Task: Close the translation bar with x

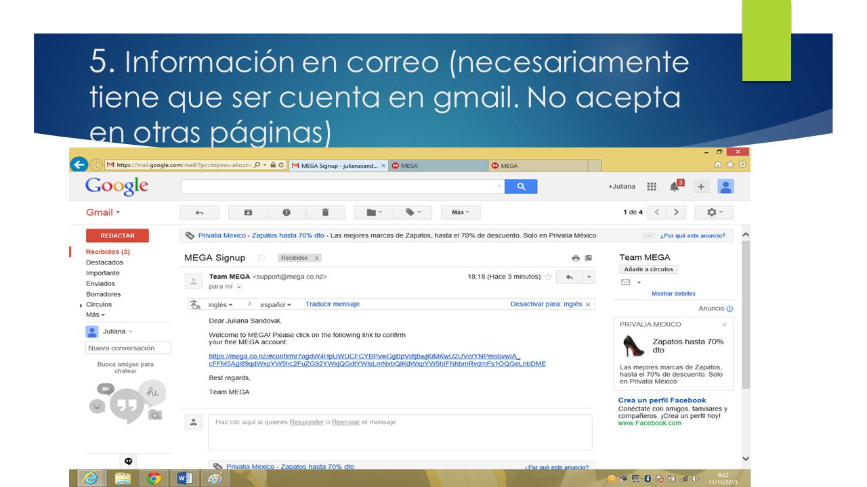Action: click(x=588, y=304)
